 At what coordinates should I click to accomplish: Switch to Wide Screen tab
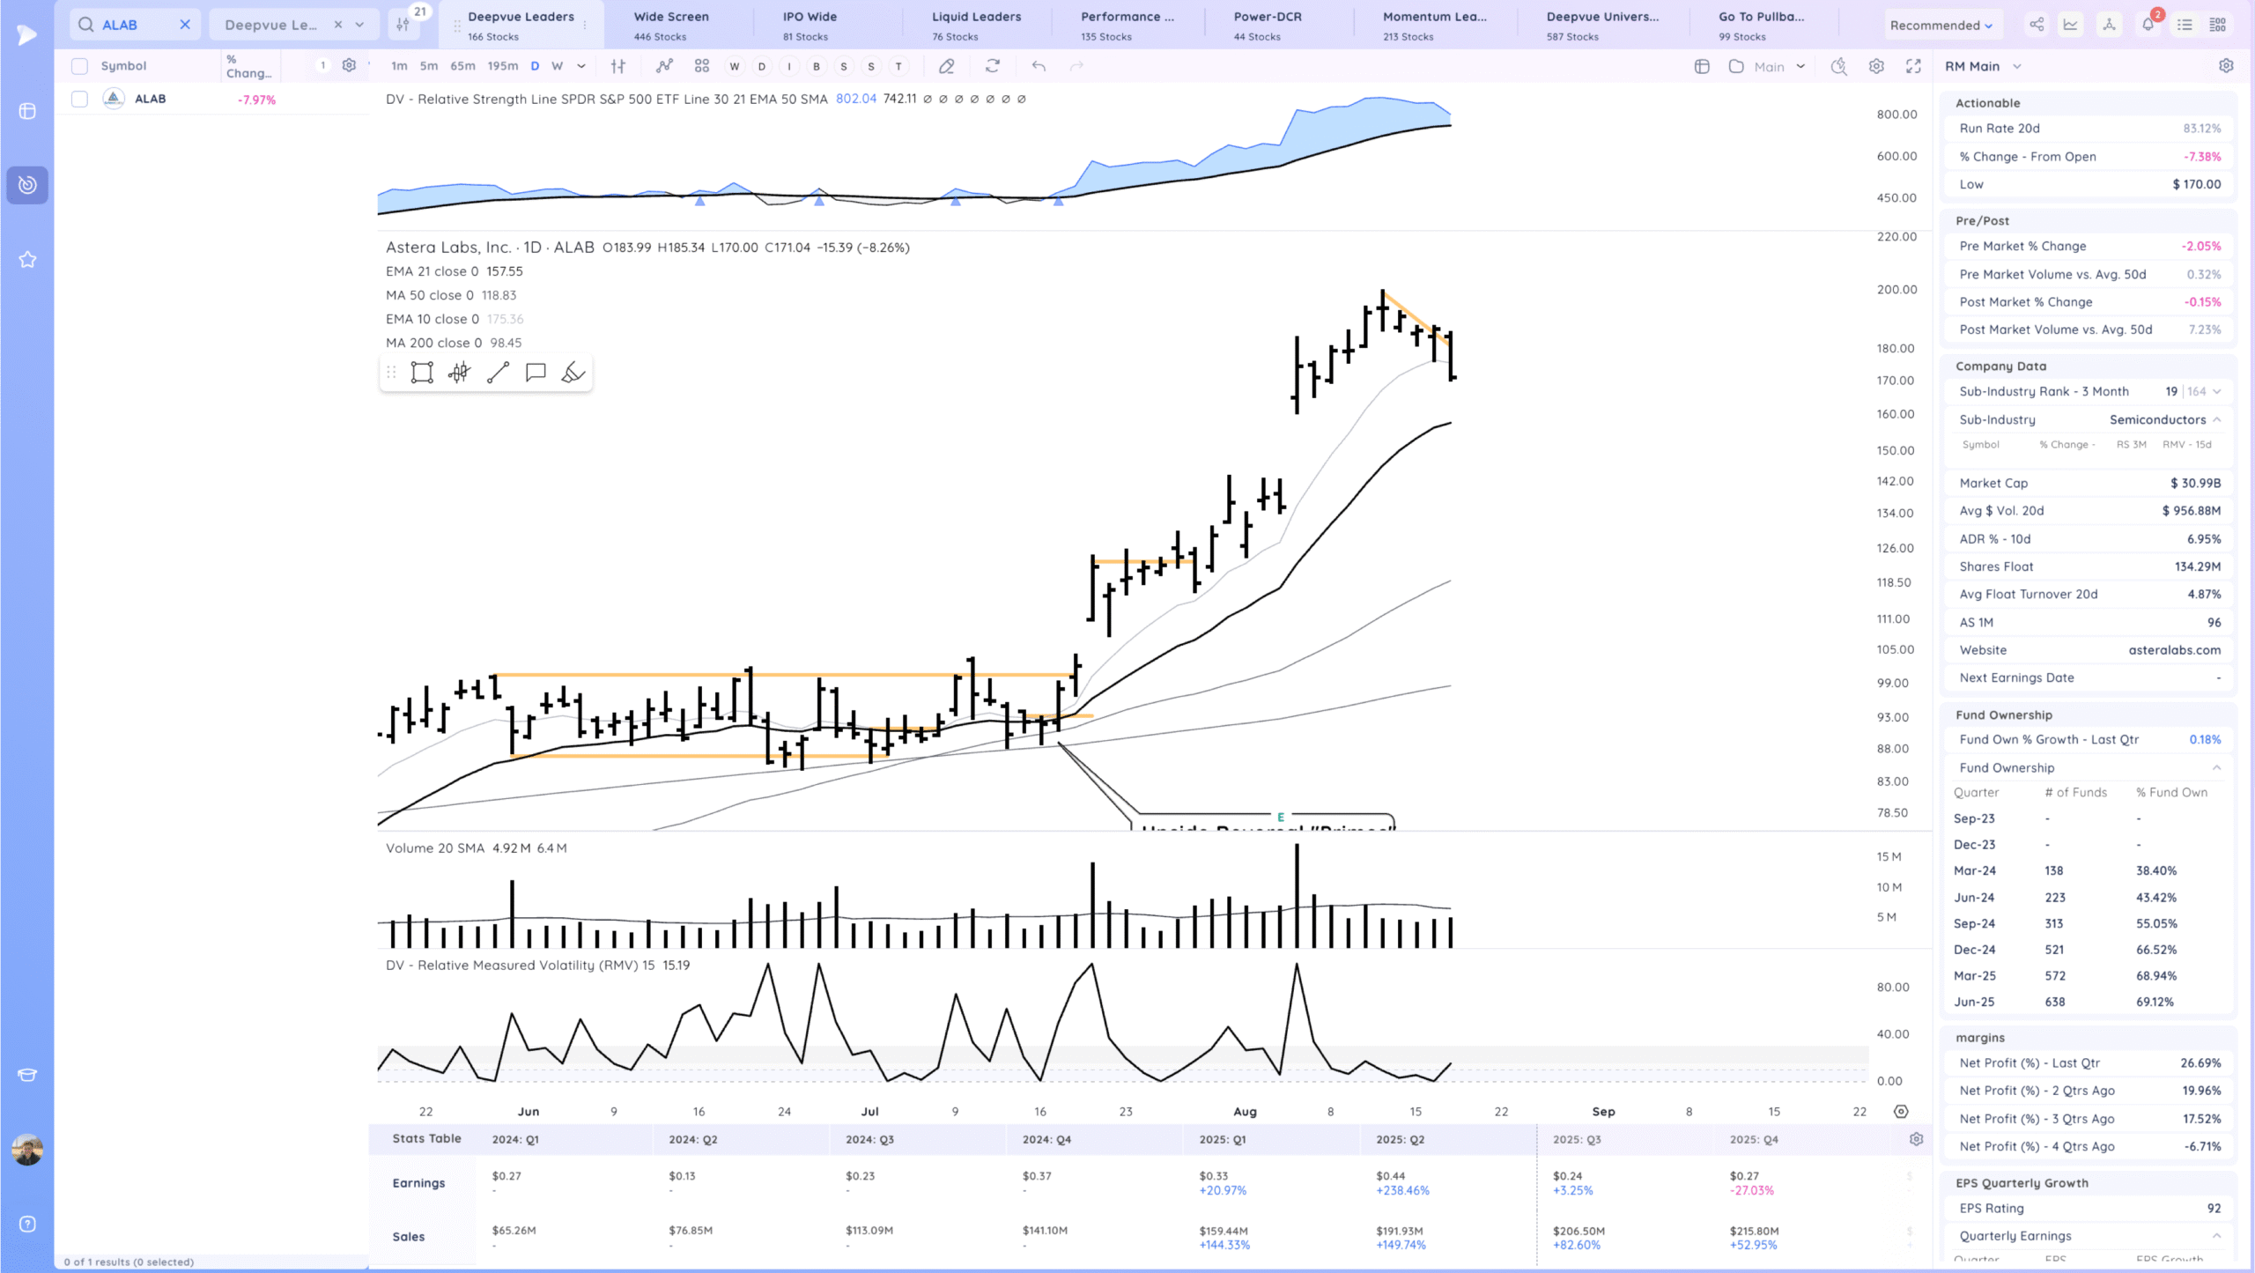678,25
